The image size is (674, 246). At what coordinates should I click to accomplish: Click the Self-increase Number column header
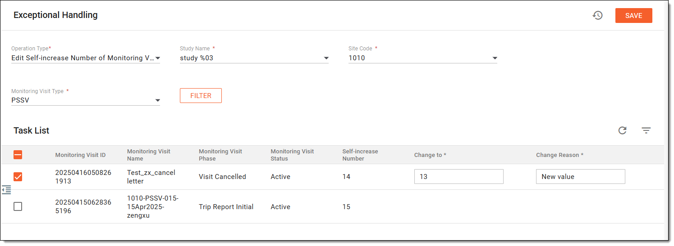[x=360, y=155]
